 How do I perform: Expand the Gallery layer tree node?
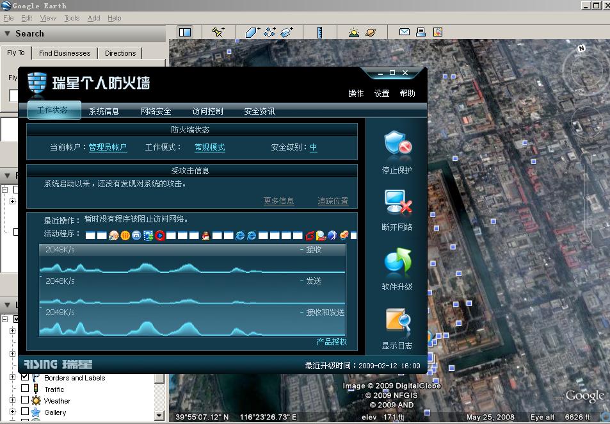point(12,412)
